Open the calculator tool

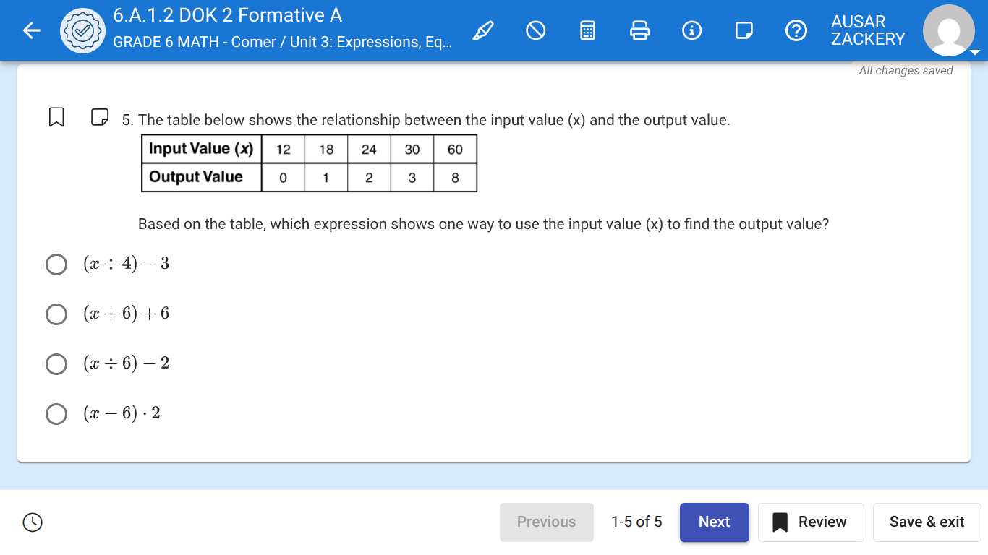point(587,30)
